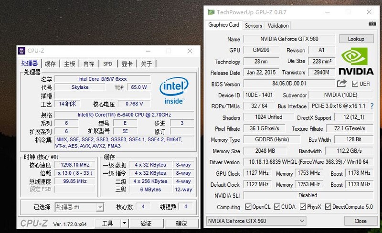382x233 pixels.
Task: Click the Subvendor value NVIDIA (10DE)
Action: pyautogui.click(x=341, y=95)
